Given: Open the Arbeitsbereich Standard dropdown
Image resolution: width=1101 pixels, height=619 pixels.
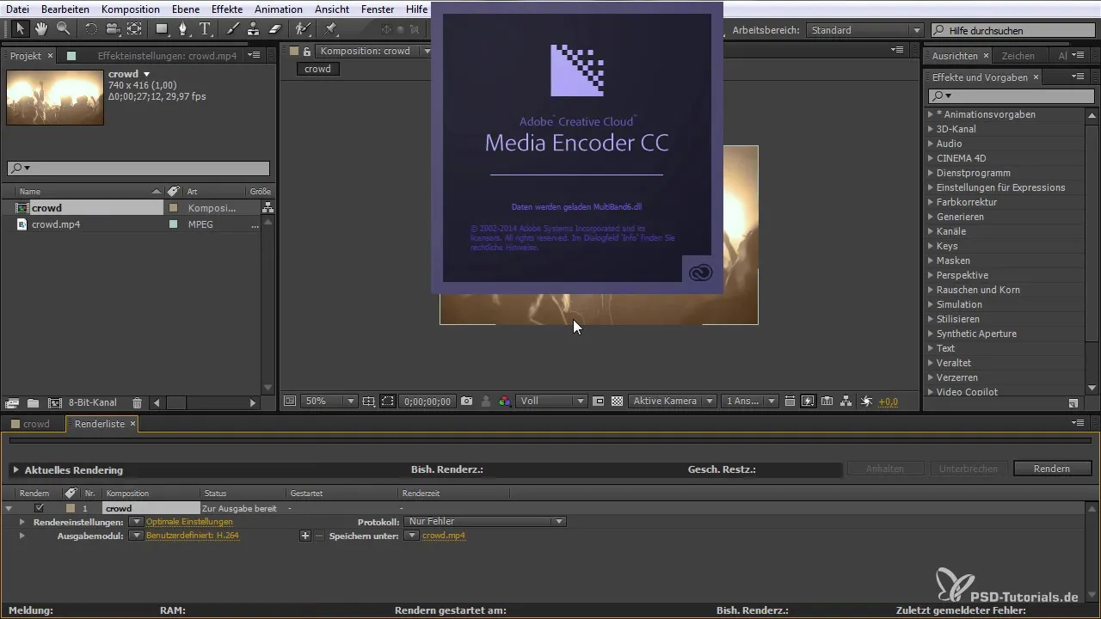Looking at the screenshot, I should (865, 30).
